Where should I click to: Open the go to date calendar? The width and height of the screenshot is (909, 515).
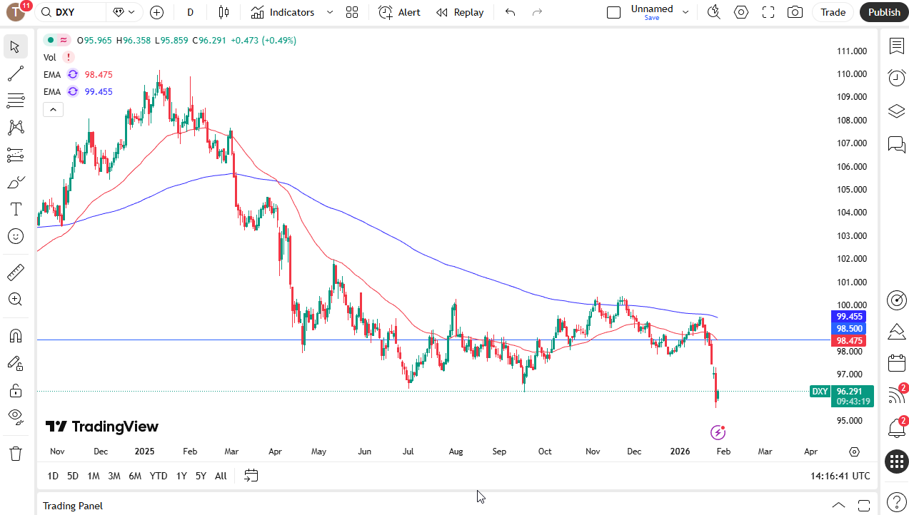(x=251, y=476)
